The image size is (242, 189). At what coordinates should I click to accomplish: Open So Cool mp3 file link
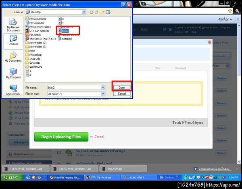[x=100, y=151]
